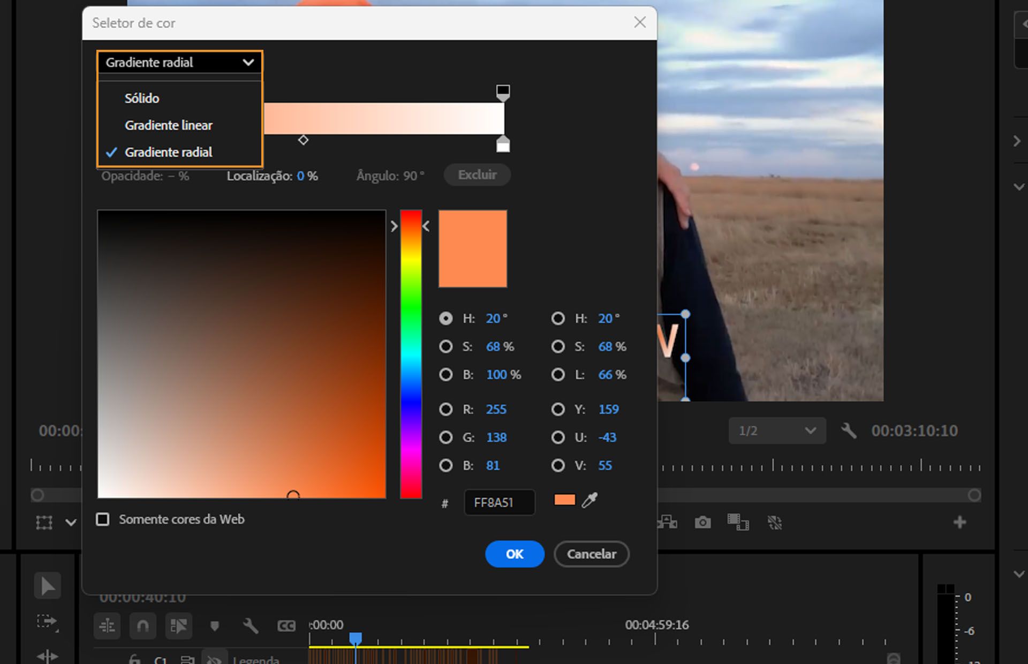Enable Somente cores da Web checkbox
Image resolution: width=1028 pixels, height=664 pixels.
(x=103, y=519)
